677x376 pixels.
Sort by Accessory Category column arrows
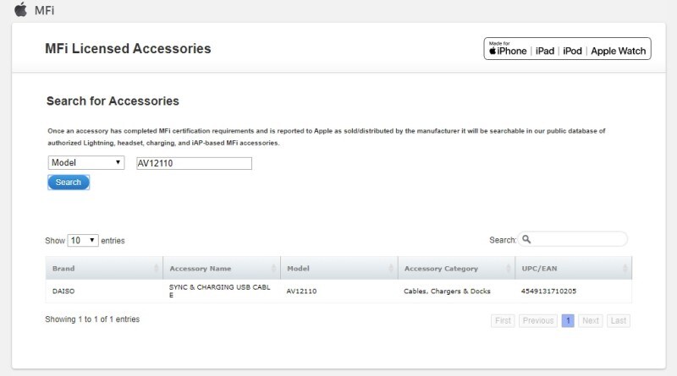pyautogui.click(x=509, y=269)
